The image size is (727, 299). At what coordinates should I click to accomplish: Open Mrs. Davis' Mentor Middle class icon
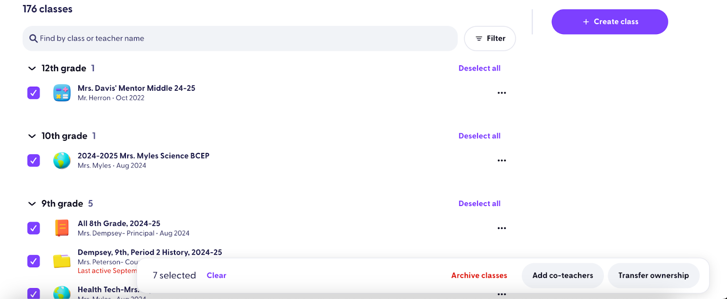point(62,93)
